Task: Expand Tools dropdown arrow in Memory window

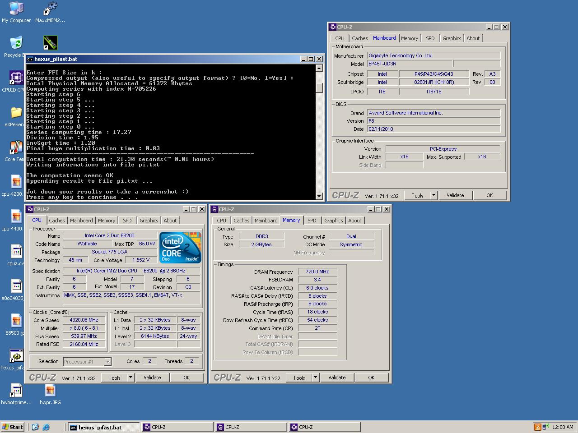Action: pyautogui.click(x=316, y=378)
